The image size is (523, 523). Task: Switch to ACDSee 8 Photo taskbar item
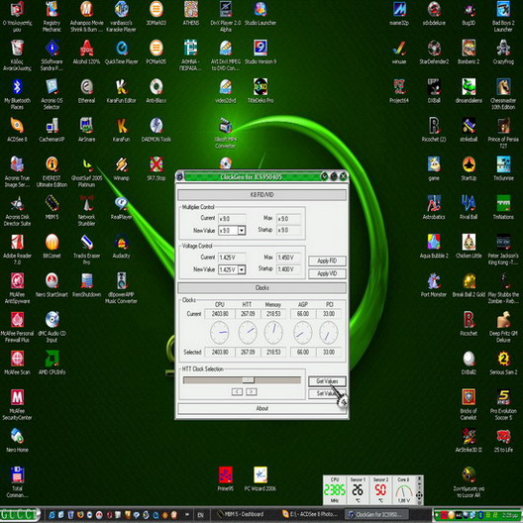(310, 514)
